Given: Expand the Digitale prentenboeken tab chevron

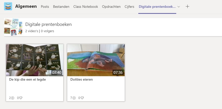Looking at the screenshot, I should pos(179,7).
